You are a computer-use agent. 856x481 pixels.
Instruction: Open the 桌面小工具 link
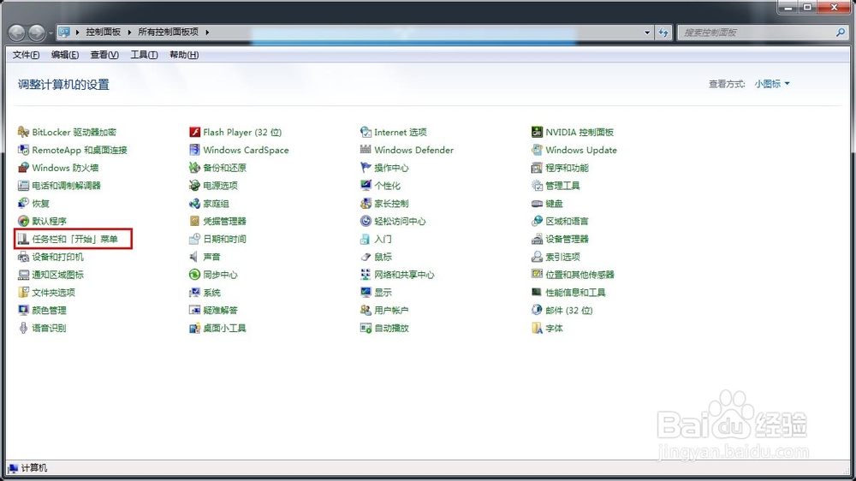coord(224,328)
